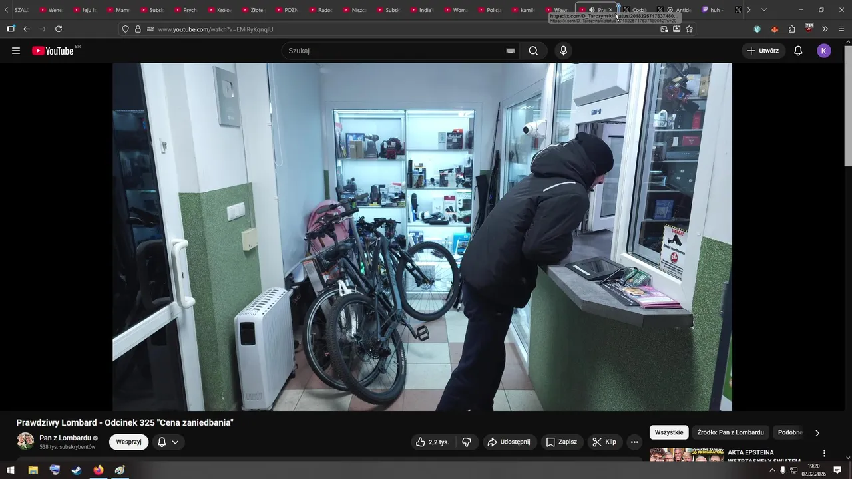Viewport: 852px width, 479px height.
Task: Open the account avatar K menu
Action: point(824,51)
